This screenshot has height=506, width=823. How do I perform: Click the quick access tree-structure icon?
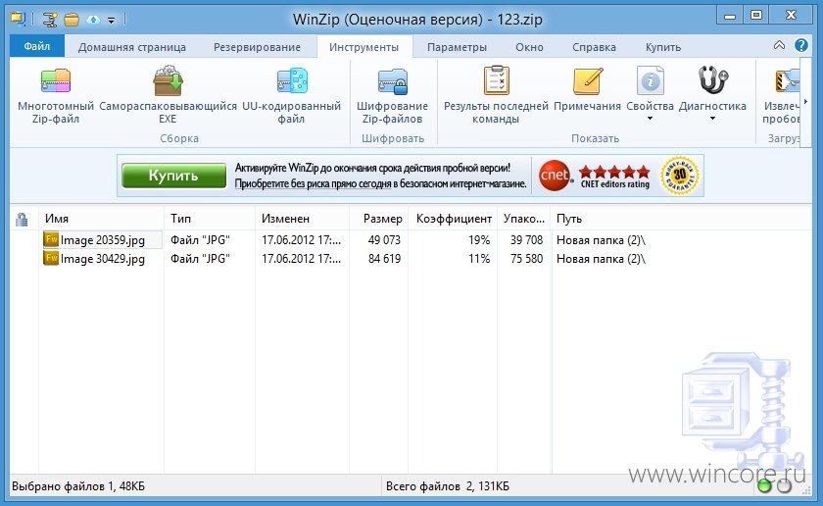coord(50,20)
